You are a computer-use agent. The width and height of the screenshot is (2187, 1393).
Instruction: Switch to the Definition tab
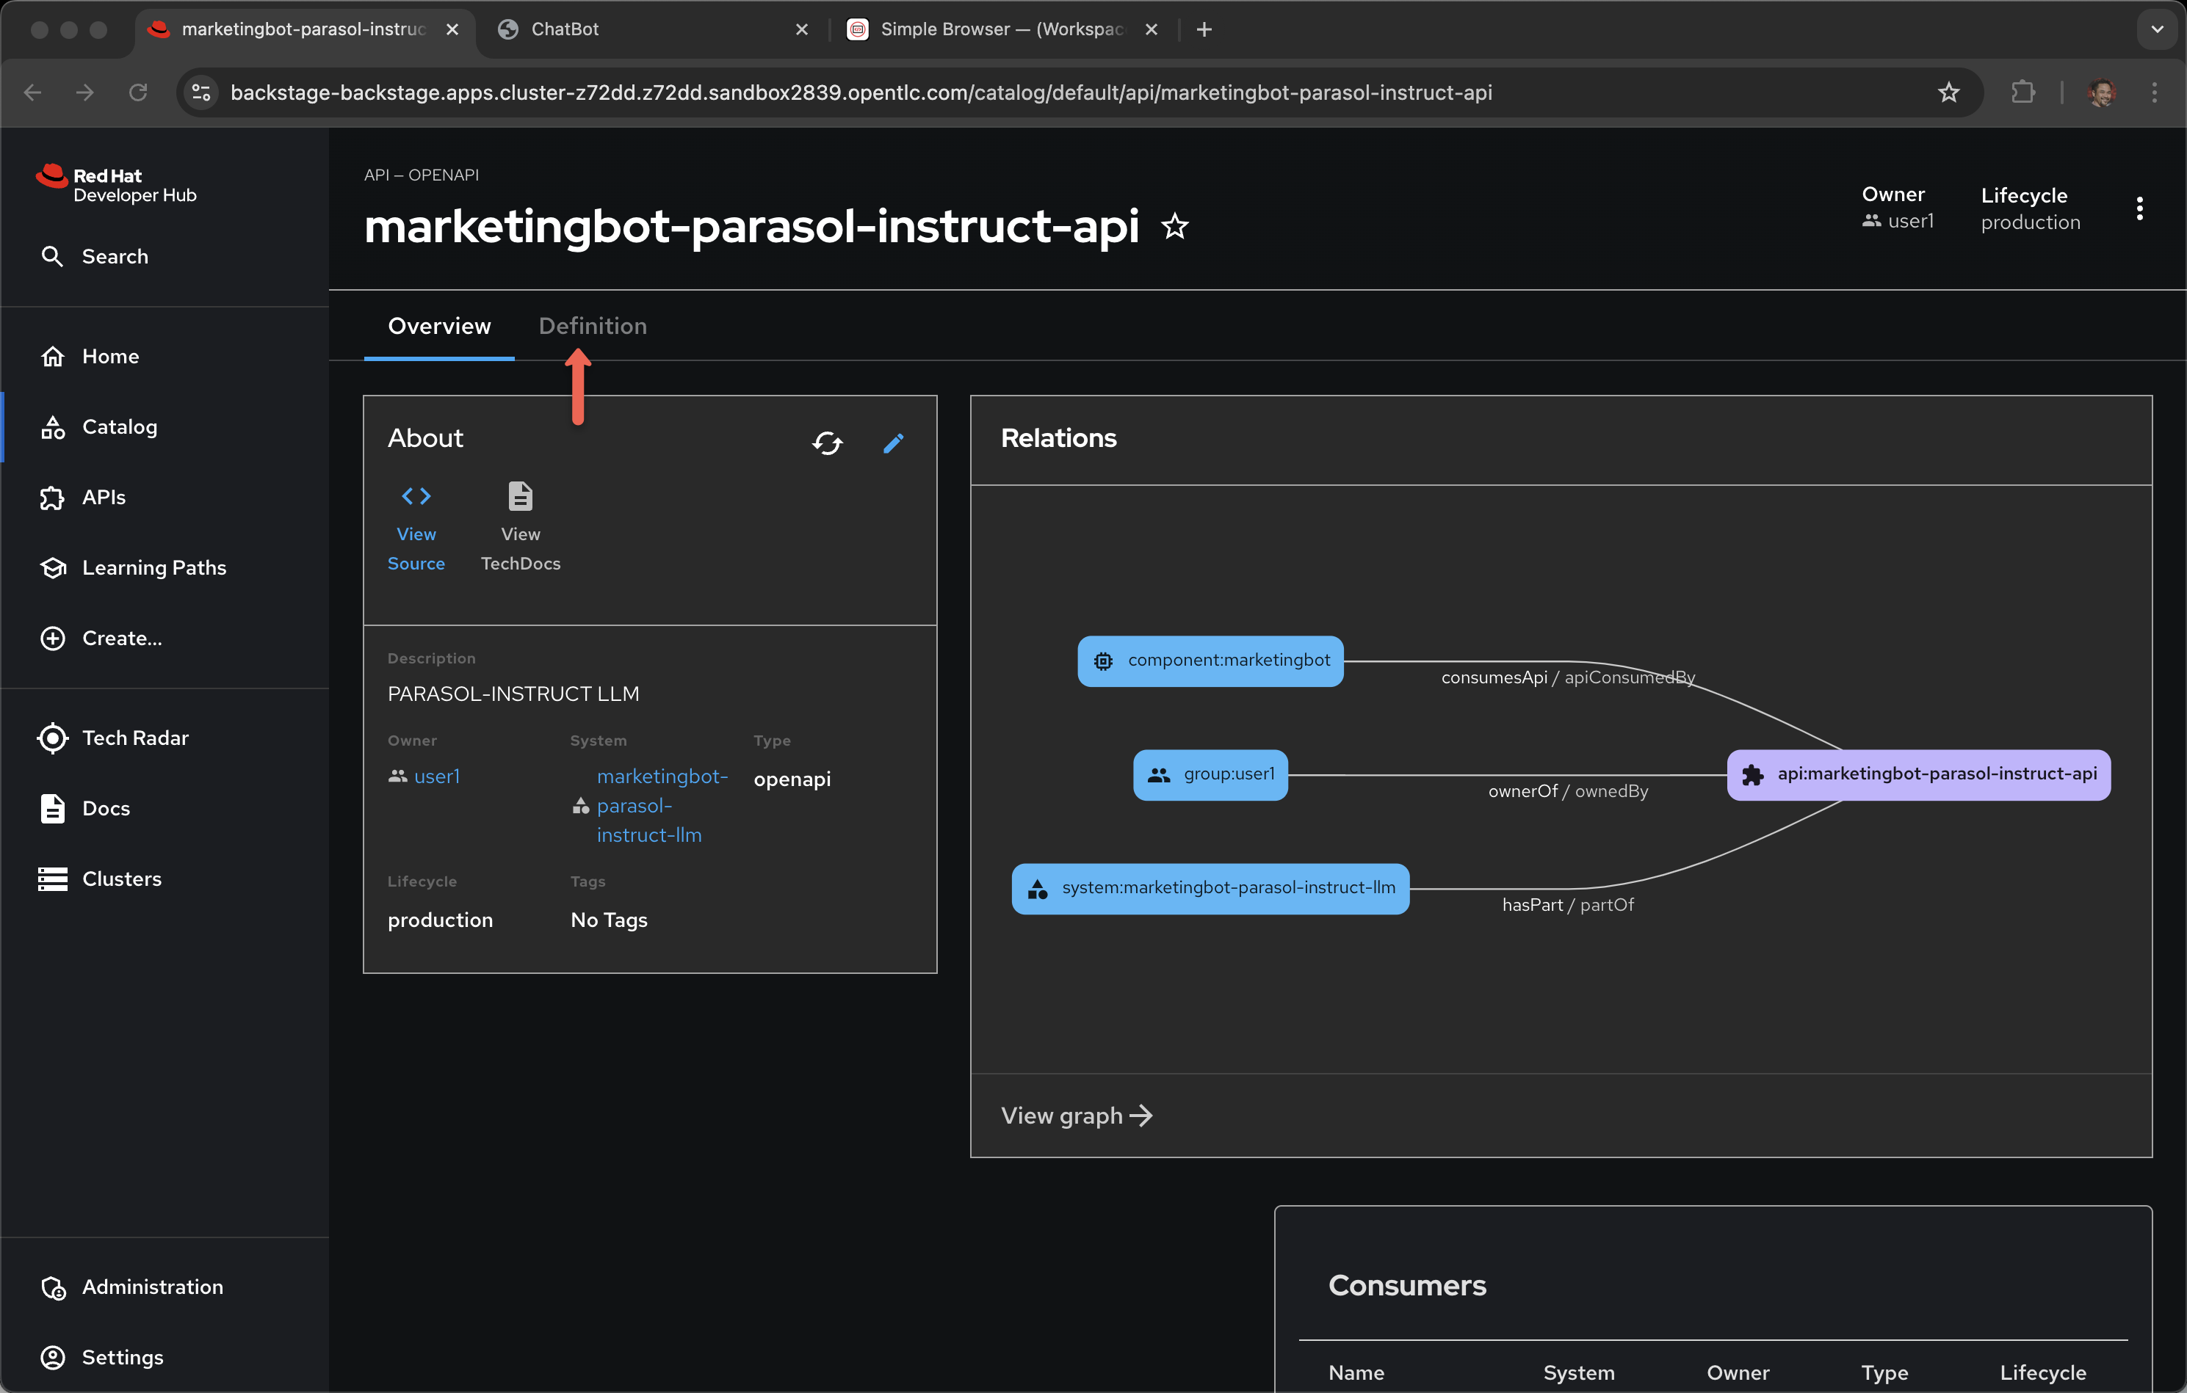point(592,326)
